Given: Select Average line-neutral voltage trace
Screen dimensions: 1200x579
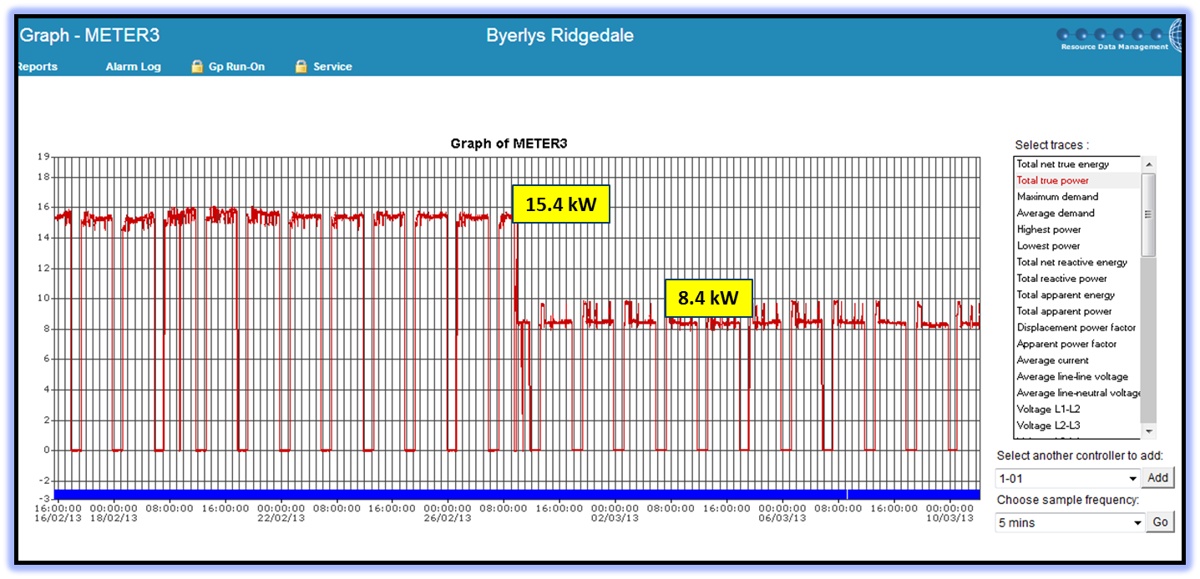Looking at the screenshot, I should pyautogui.click(x=1077, y=393).
